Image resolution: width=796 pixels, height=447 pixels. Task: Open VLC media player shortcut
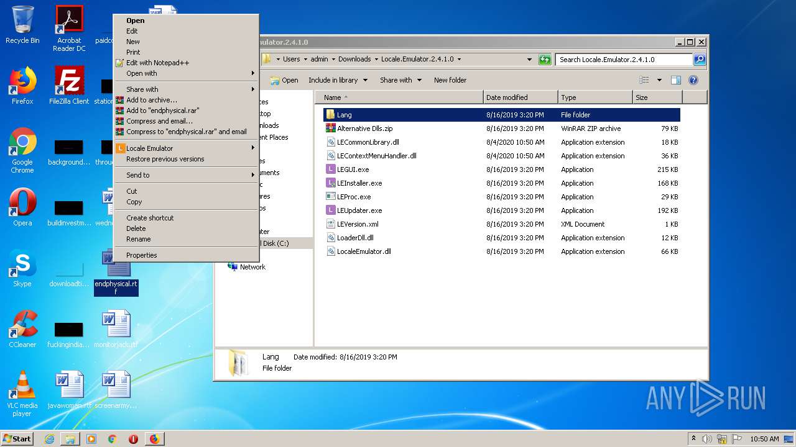[22, 394]
